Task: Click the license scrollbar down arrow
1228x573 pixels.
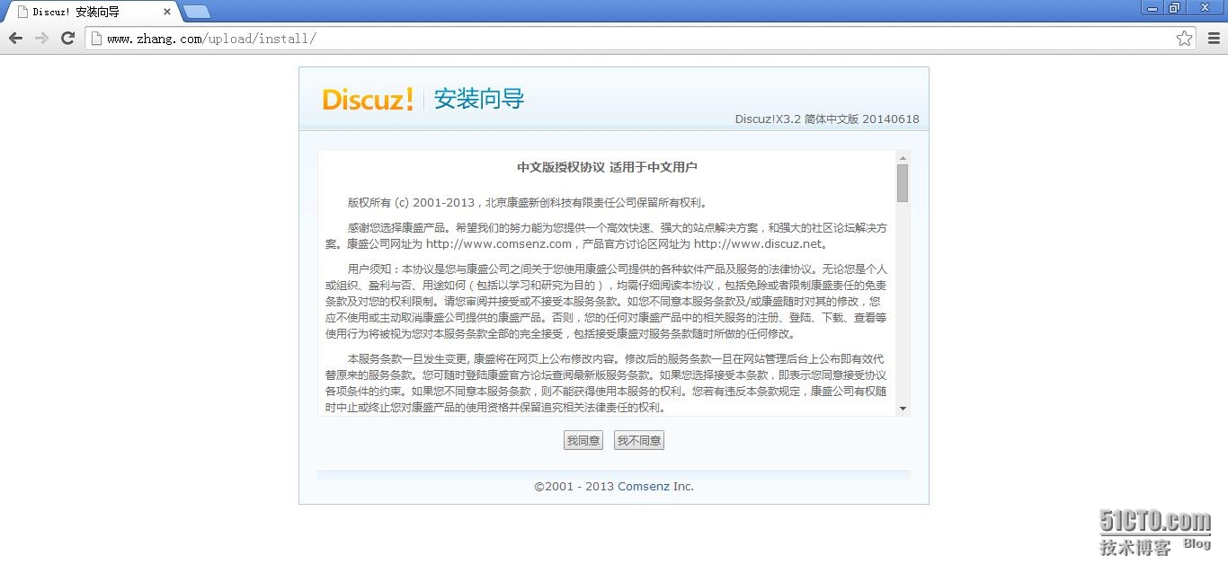Action: click(903, 409)
